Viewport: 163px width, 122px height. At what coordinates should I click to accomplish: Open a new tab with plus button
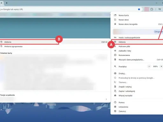[7, 3]
